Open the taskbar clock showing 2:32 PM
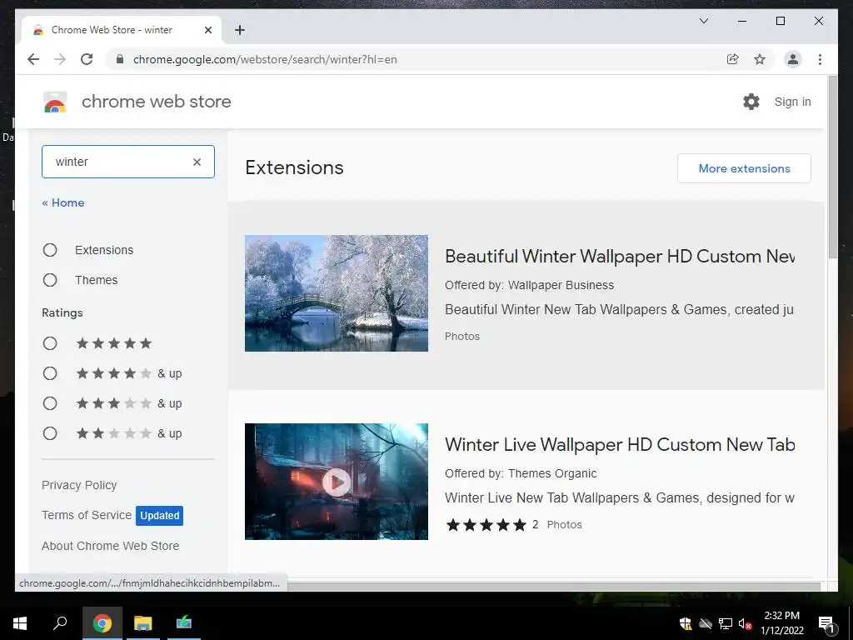853x640 pixels. pos(781,623)
